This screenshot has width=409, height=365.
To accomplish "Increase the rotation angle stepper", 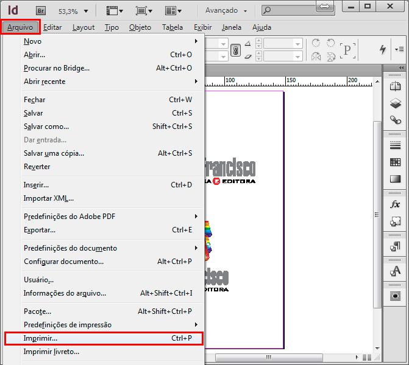I will click(x=258, y=41).
